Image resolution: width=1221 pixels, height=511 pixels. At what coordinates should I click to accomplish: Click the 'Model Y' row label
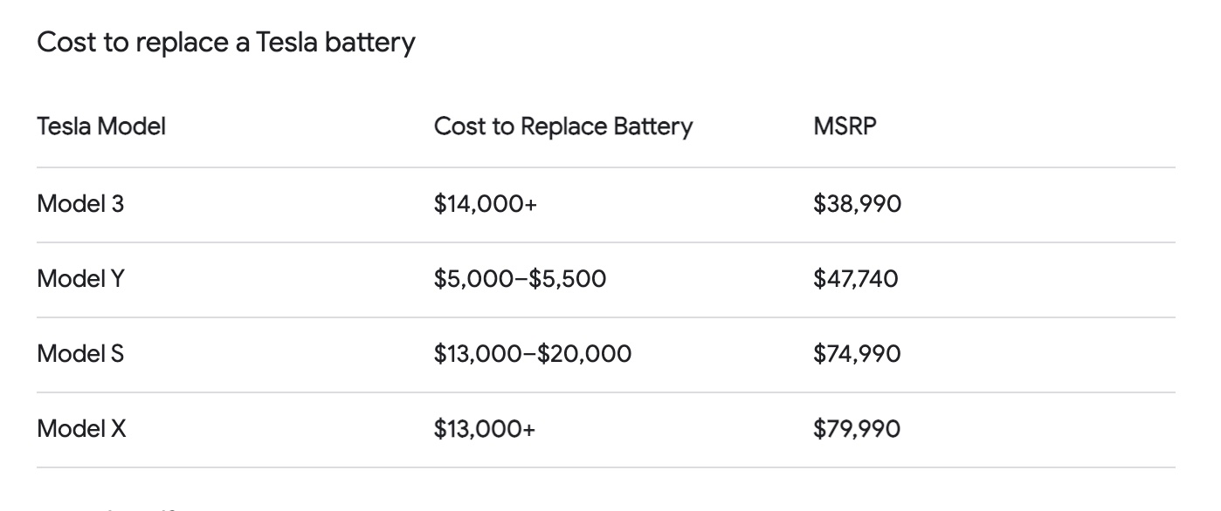tap(80, 279)
